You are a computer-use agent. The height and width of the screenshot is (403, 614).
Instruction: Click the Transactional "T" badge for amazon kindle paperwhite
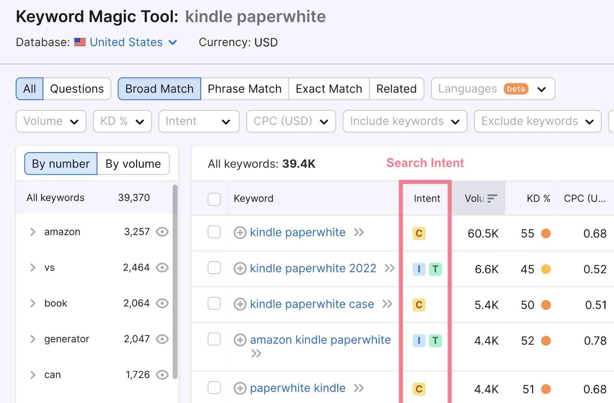(435, 340)
